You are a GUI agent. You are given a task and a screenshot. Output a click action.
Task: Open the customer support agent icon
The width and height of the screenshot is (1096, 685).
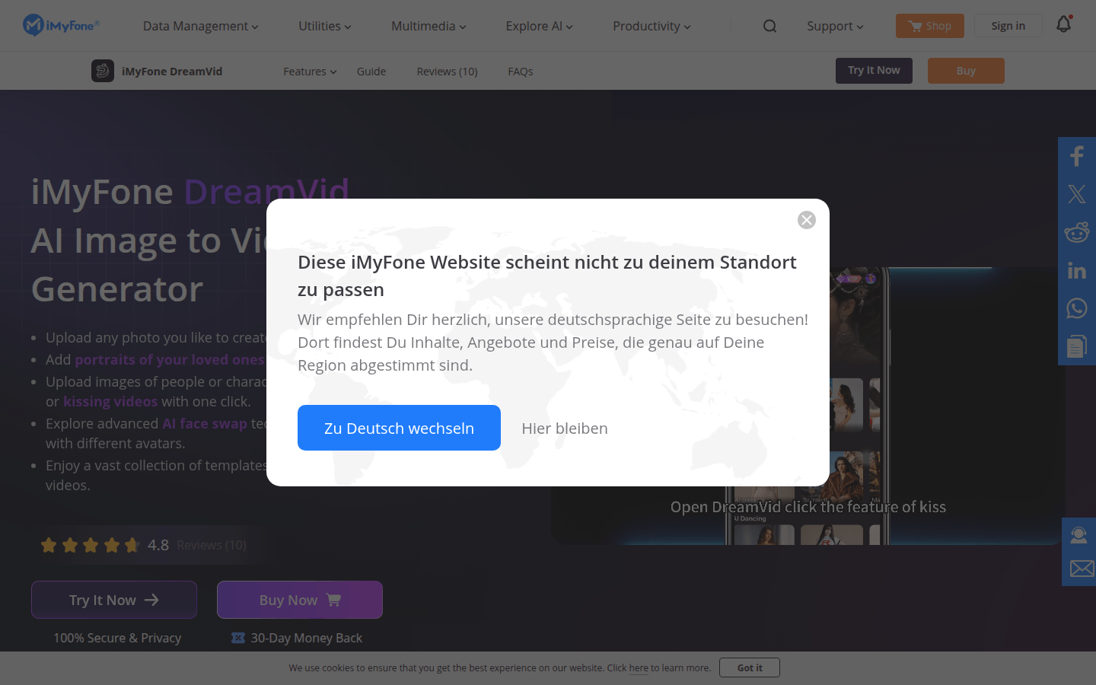click(x=1079, y=535)
